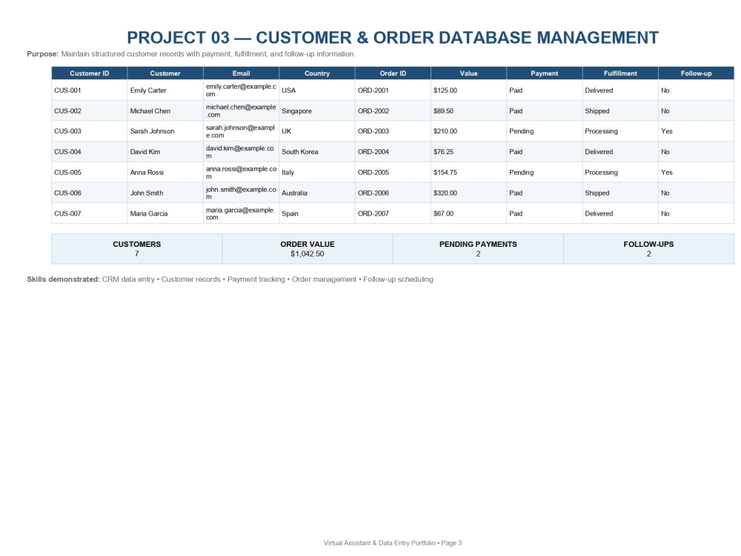
Task: Select customer name Anna Rossi
Action: tap(147, 172)
